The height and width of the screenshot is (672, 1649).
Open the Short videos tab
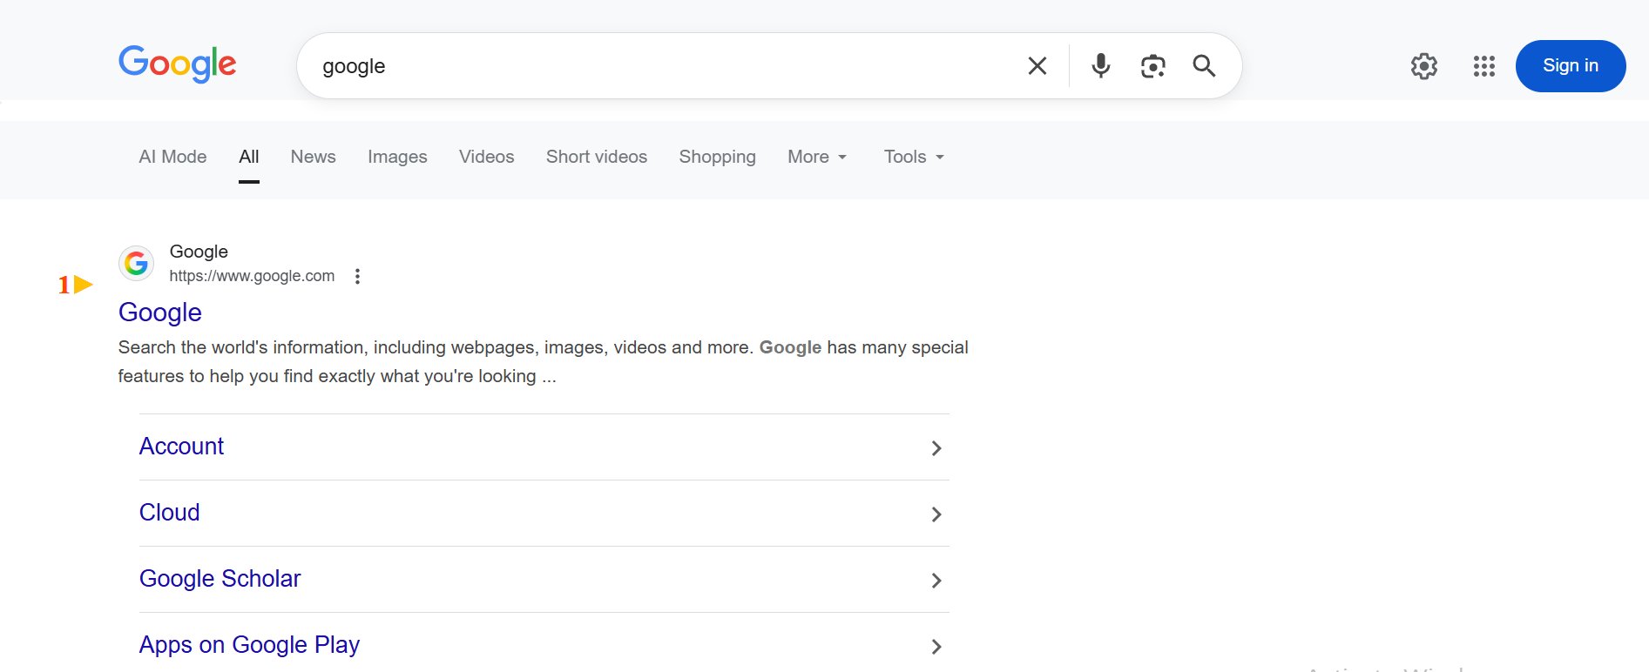click(597, 157)
